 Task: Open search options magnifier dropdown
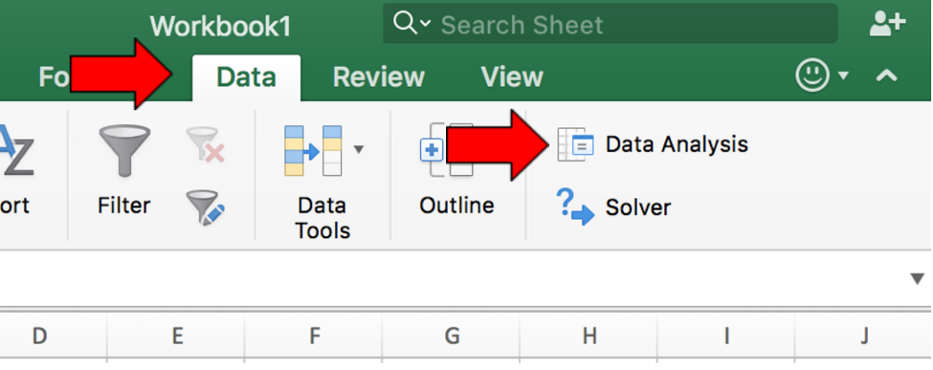[411, 23]
